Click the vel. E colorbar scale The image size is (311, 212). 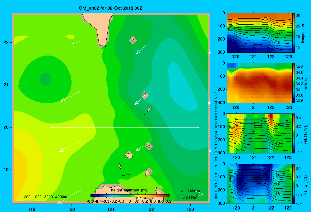[x=294, y=183]
